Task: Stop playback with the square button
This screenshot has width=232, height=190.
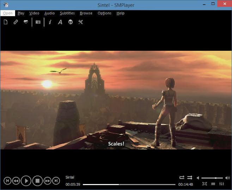Action: [x=37, y=181]
